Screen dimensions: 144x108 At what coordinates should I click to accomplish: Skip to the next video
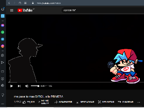click(19, 86)
